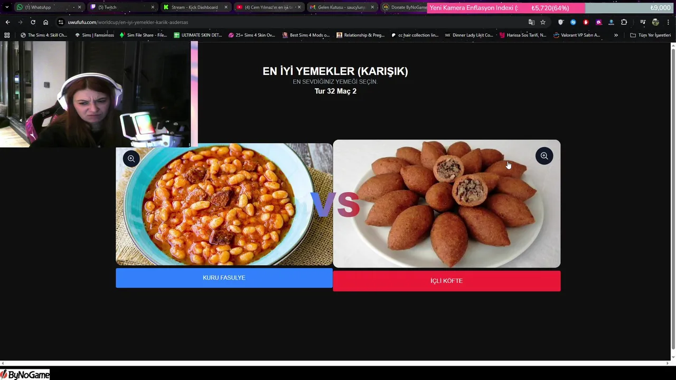This screenshot has height=380, width=676.
Task: Open the apps grid in bookmarks bar
Action: pyautogui.click(x=7, y=35)
